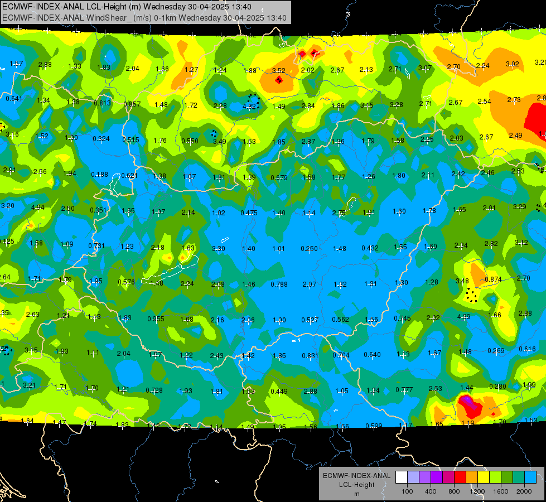Click the wind shear value 0.955
Viewport: 546px width, 502px height.
156,319
